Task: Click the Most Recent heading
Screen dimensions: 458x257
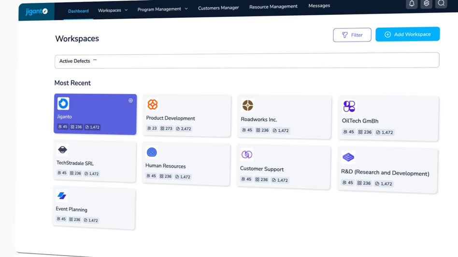Action: click(x=72, y=83)
